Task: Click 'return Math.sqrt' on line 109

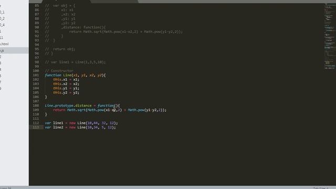Action: pyautogui.click(x=69, y=110)
